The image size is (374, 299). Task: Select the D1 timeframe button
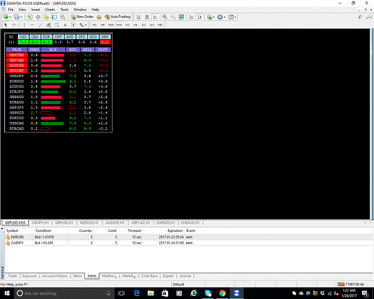[144, 25]
